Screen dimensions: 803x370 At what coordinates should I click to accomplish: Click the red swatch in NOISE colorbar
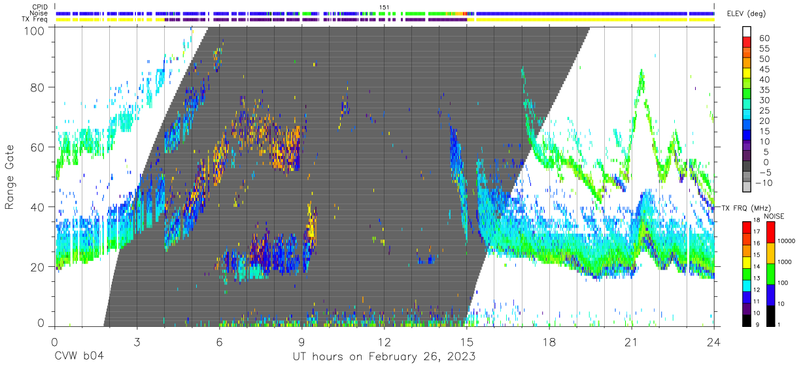(772, 232)
